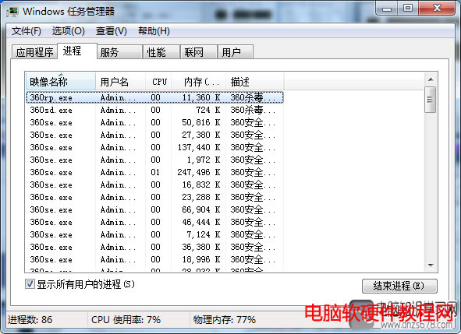
Task: Minimize the Task Manager window
Action: click(387, 9)
